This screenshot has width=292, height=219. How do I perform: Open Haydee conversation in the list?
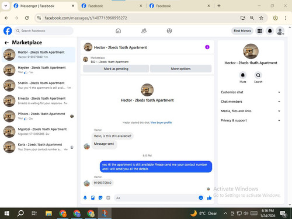click(39, 70)
